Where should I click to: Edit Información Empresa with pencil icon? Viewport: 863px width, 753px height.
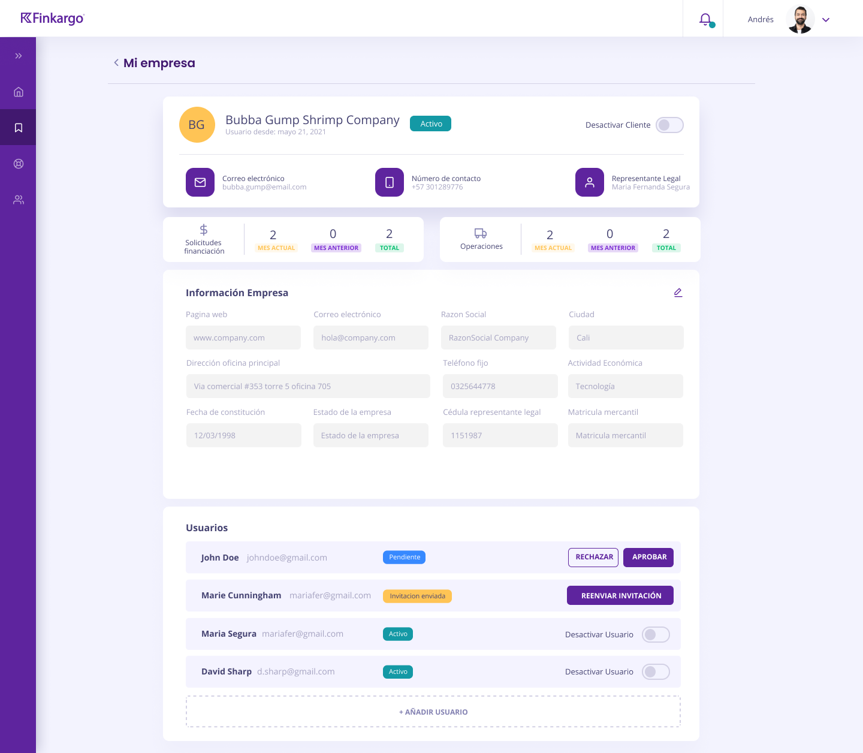coord(678,293)
